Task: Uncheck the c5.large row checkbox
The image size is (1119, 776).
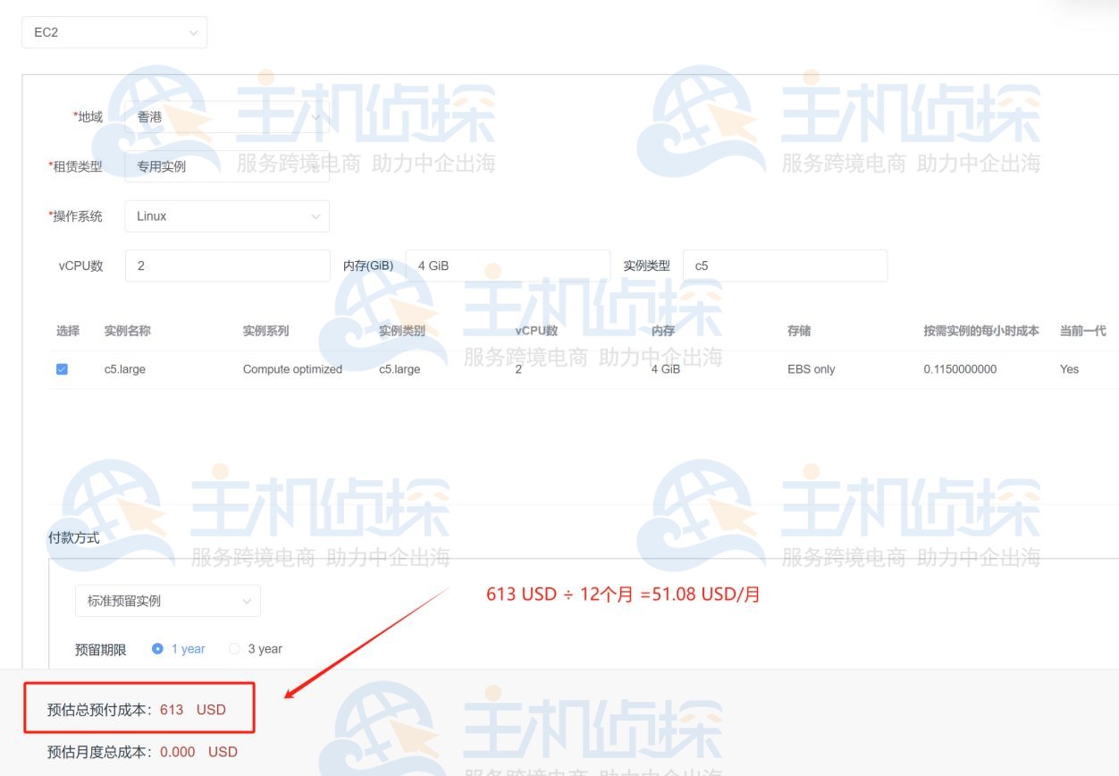Action: 62,369
